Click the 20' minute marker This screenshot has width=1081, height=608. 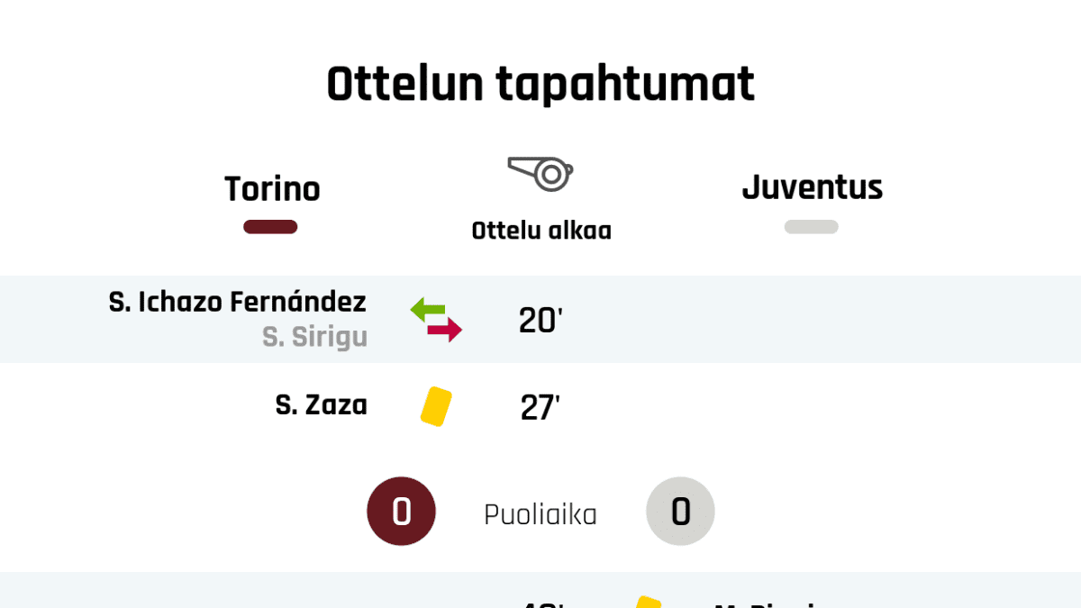click(540, 320)
